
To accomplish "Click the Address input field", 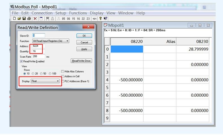I will [x=39, y=46].
